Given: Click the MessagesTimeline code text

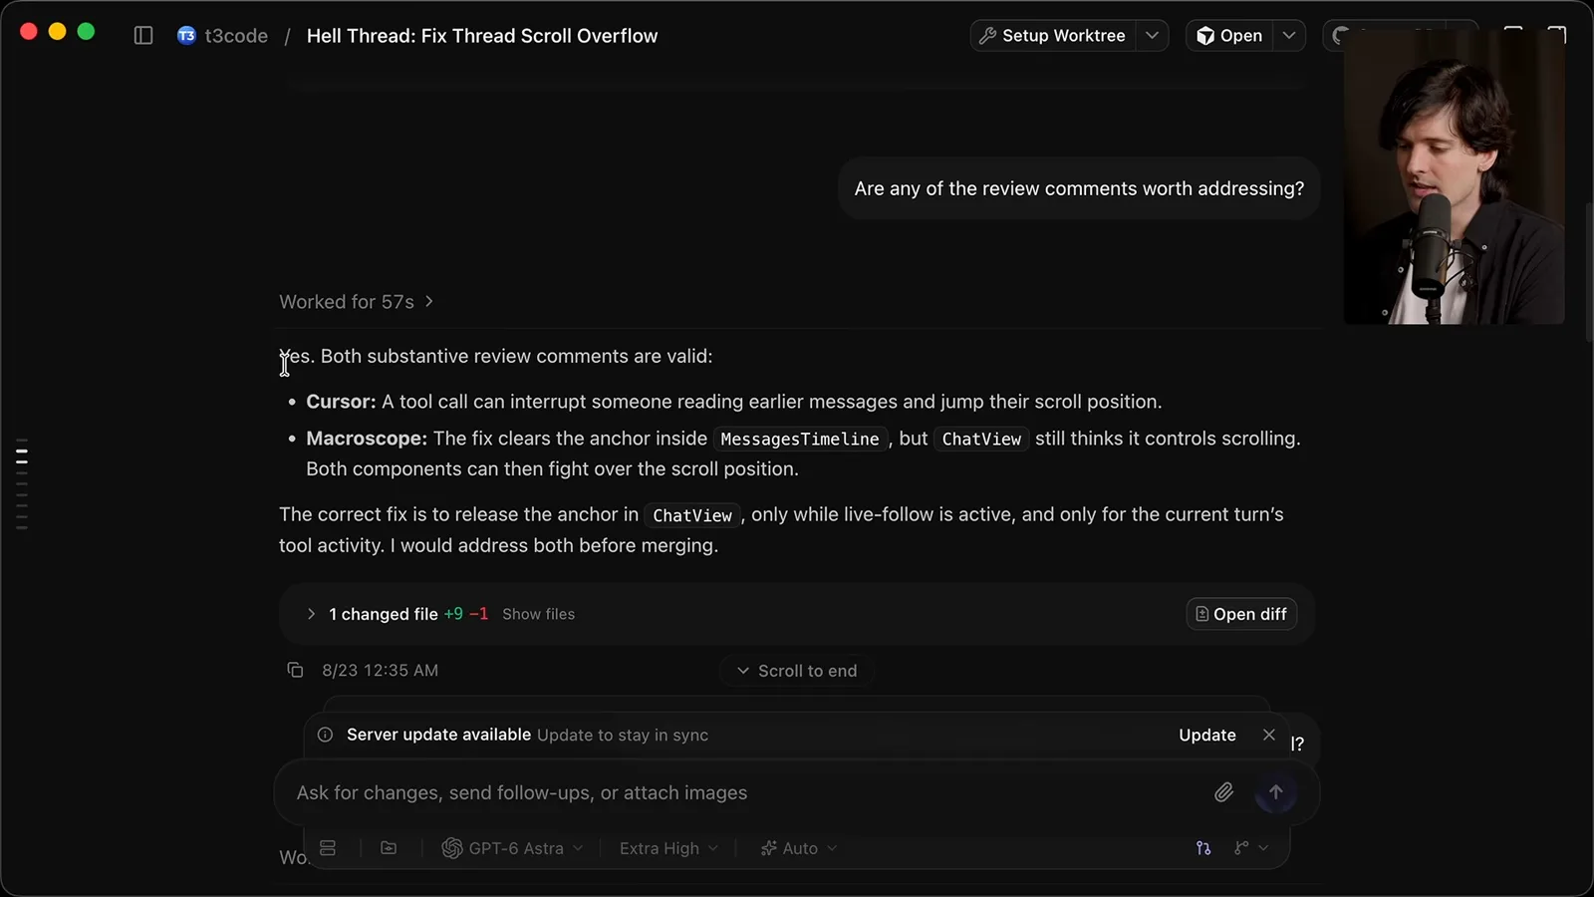Looking at the screenshot, I should tap(799, 440).
